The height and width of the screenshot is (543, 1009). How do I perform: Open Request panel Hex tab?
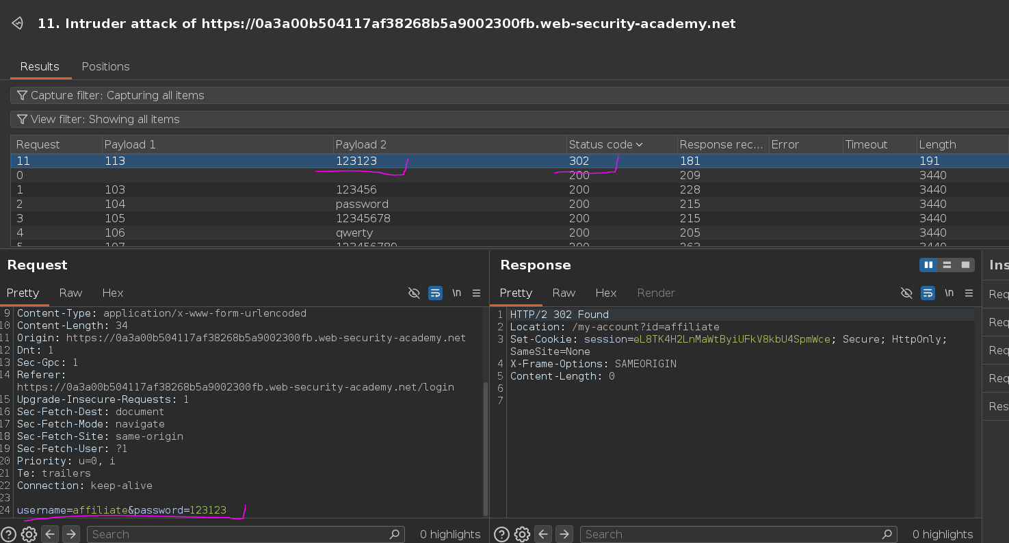pyautogui.click(x=113, y=293)
